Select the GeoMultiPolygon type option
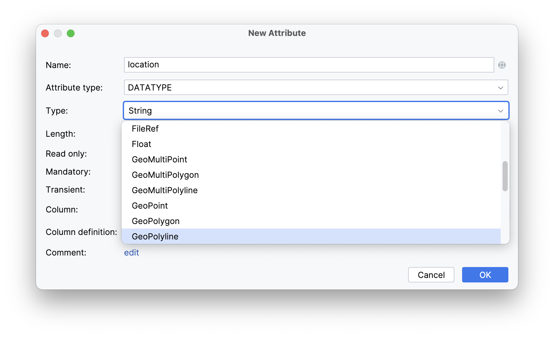554x337 pixels. [x=165, y=175]
